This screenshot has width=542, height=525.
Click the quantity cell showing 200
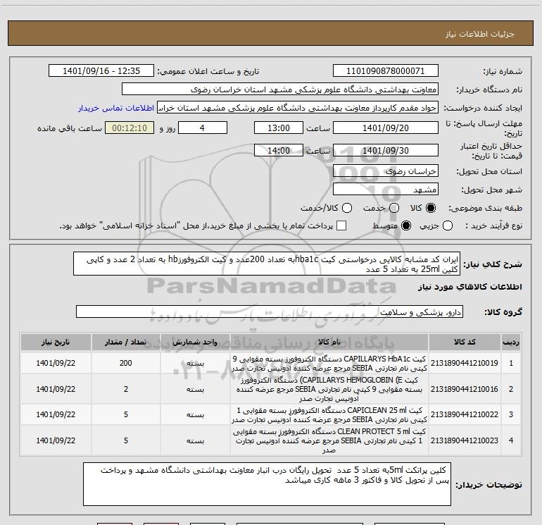[126, 363]
